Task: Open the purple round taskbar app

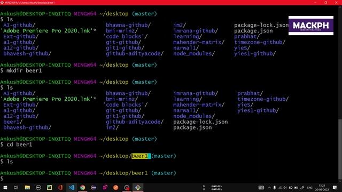Action: (x=94, y=187)
